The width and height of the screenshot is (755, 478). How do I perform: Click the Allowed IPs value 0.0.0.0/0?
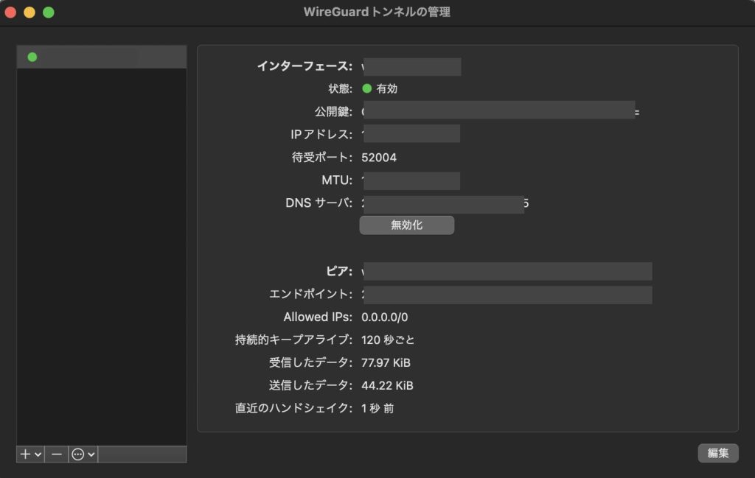(x=384, y=317)
